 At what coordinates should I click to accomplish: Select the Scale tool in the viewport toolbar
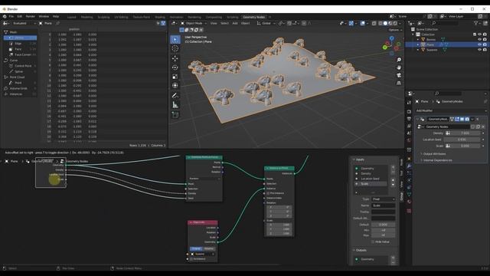tap(175, 77)
